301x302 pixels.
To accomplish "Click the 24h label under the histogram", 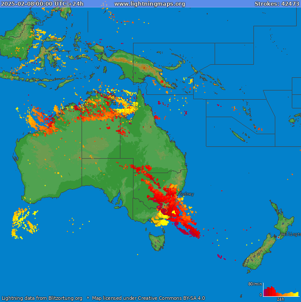I will click(x=280, y=299).
